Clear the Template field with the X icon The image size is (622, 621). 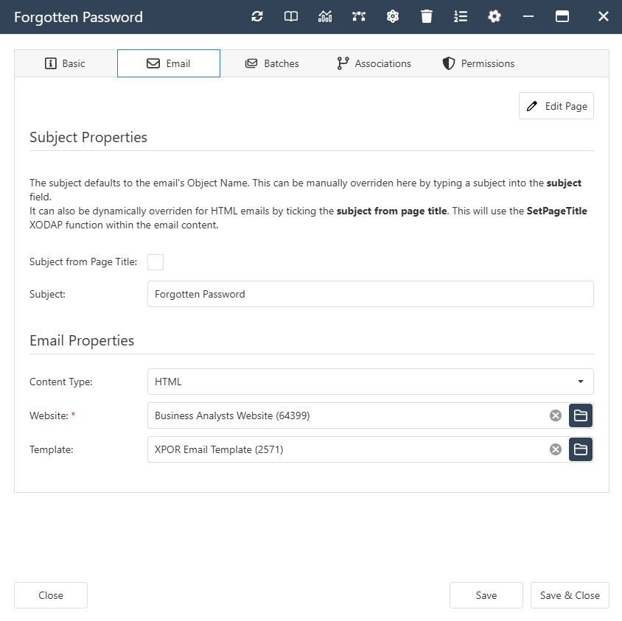point(555,449)
